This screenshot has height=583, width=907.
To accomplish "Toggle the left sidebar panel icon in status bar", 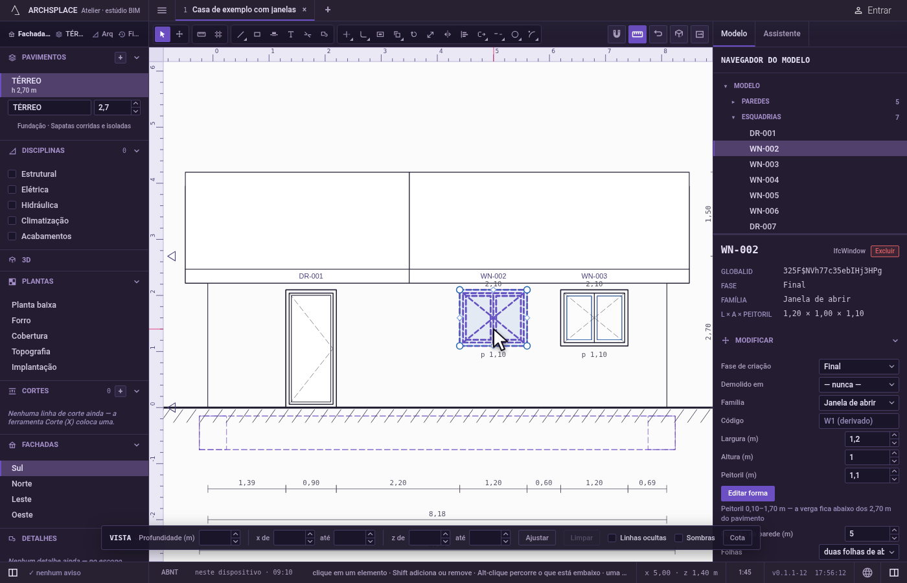I will click(13, 573).
